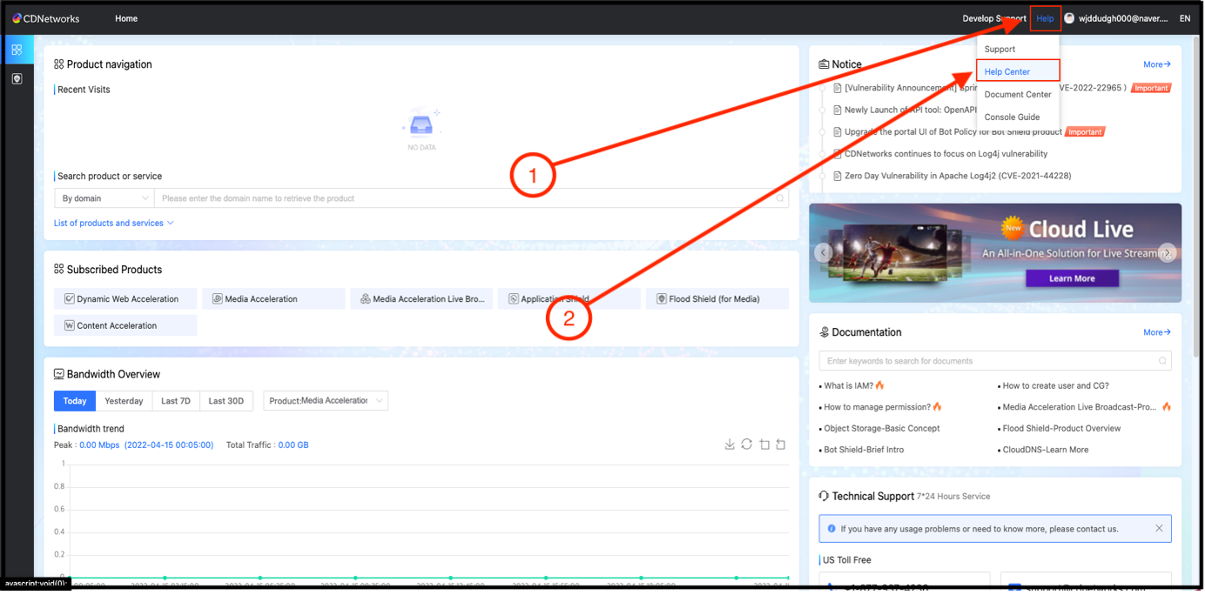This screenshot has width=1205, height=595.
Task: Open Flood Shield-Product Overview document
Action: tap(1061, 428)
